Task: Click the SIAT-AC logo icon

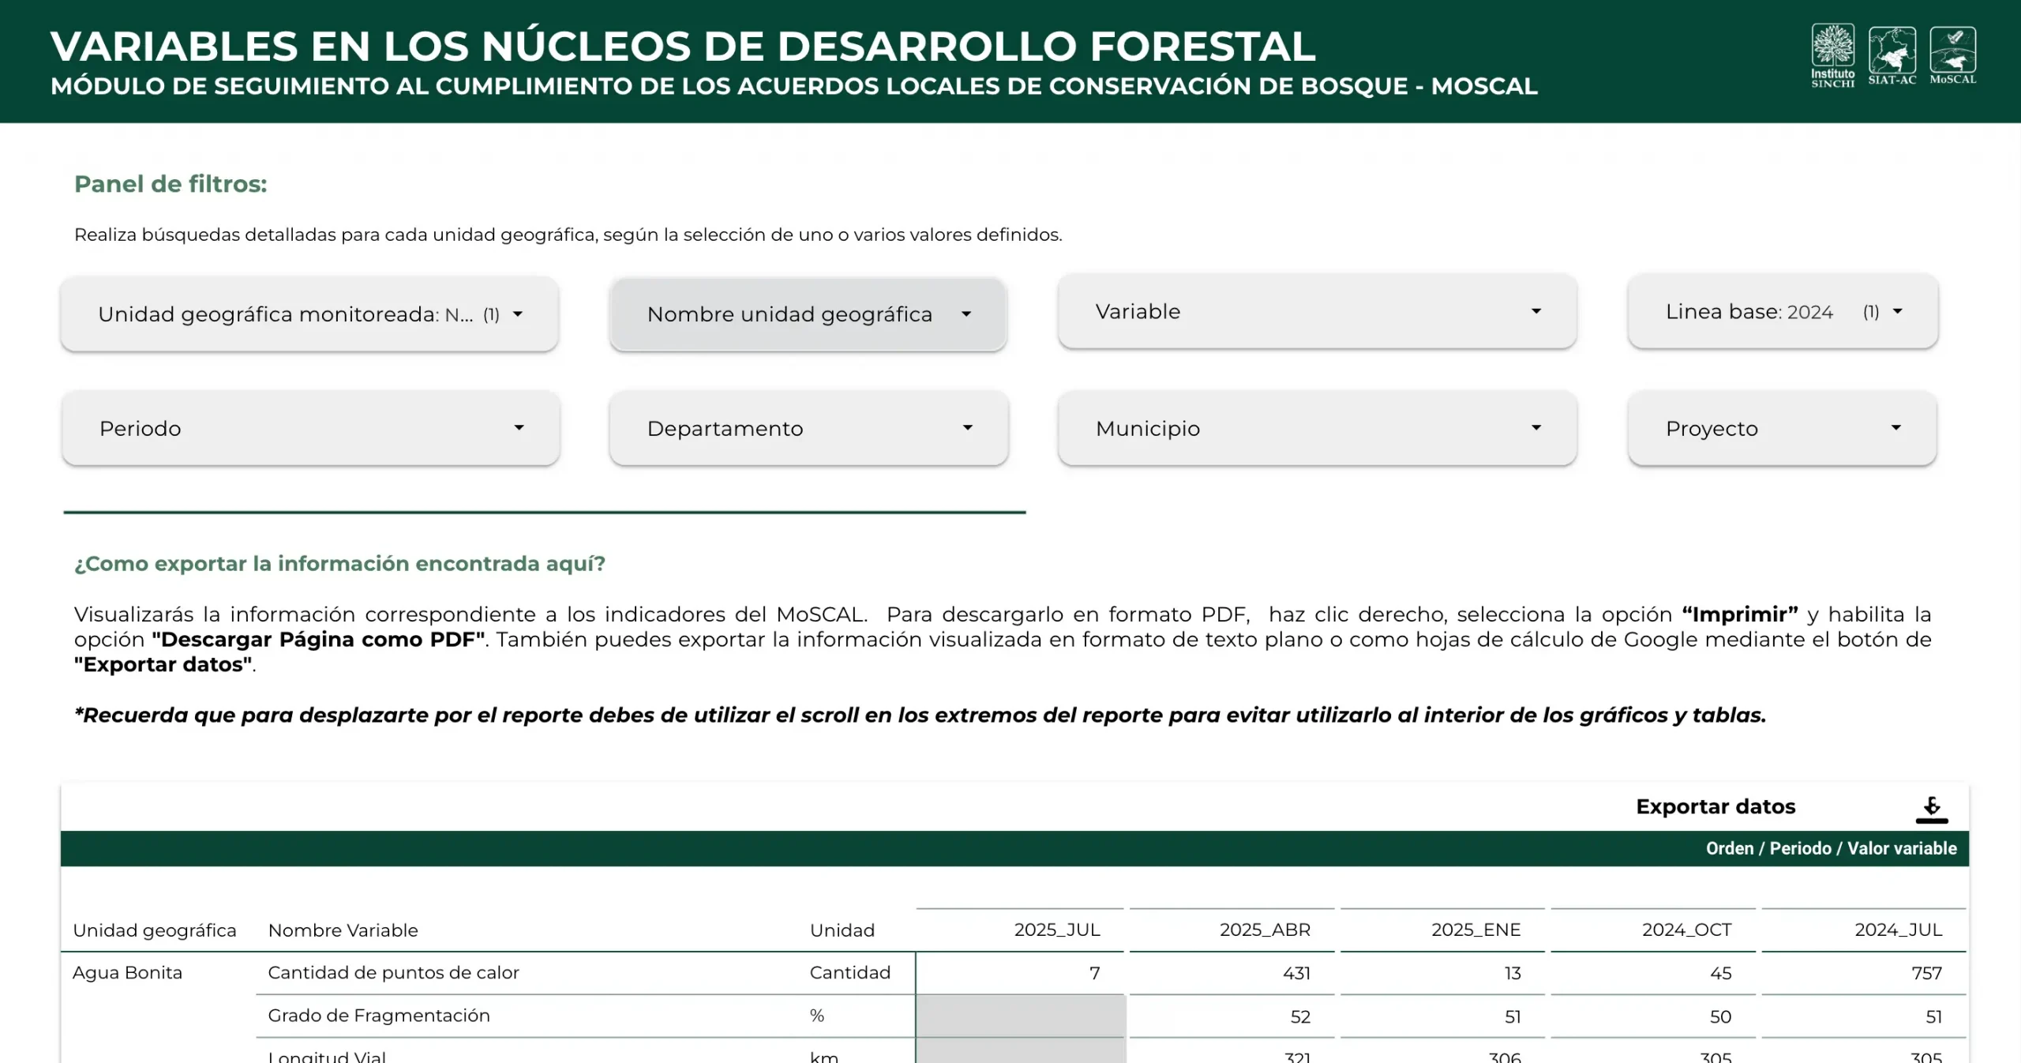Action: click(x=1892, y=54)
